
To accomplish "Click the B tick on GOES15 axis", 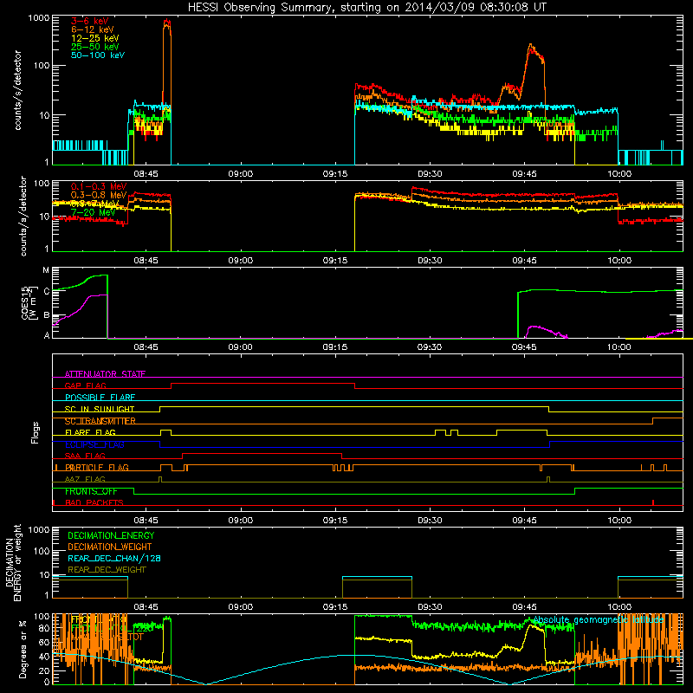I will [x=47, y=315].
